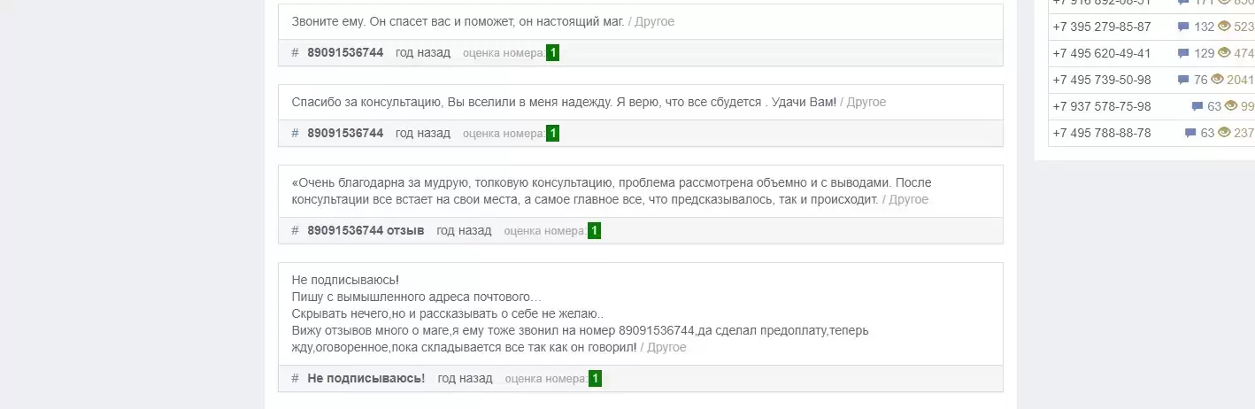Click 'Другое' category of 'Спасибо за консультацию' review
The image size is (1255, 409).
866,102
